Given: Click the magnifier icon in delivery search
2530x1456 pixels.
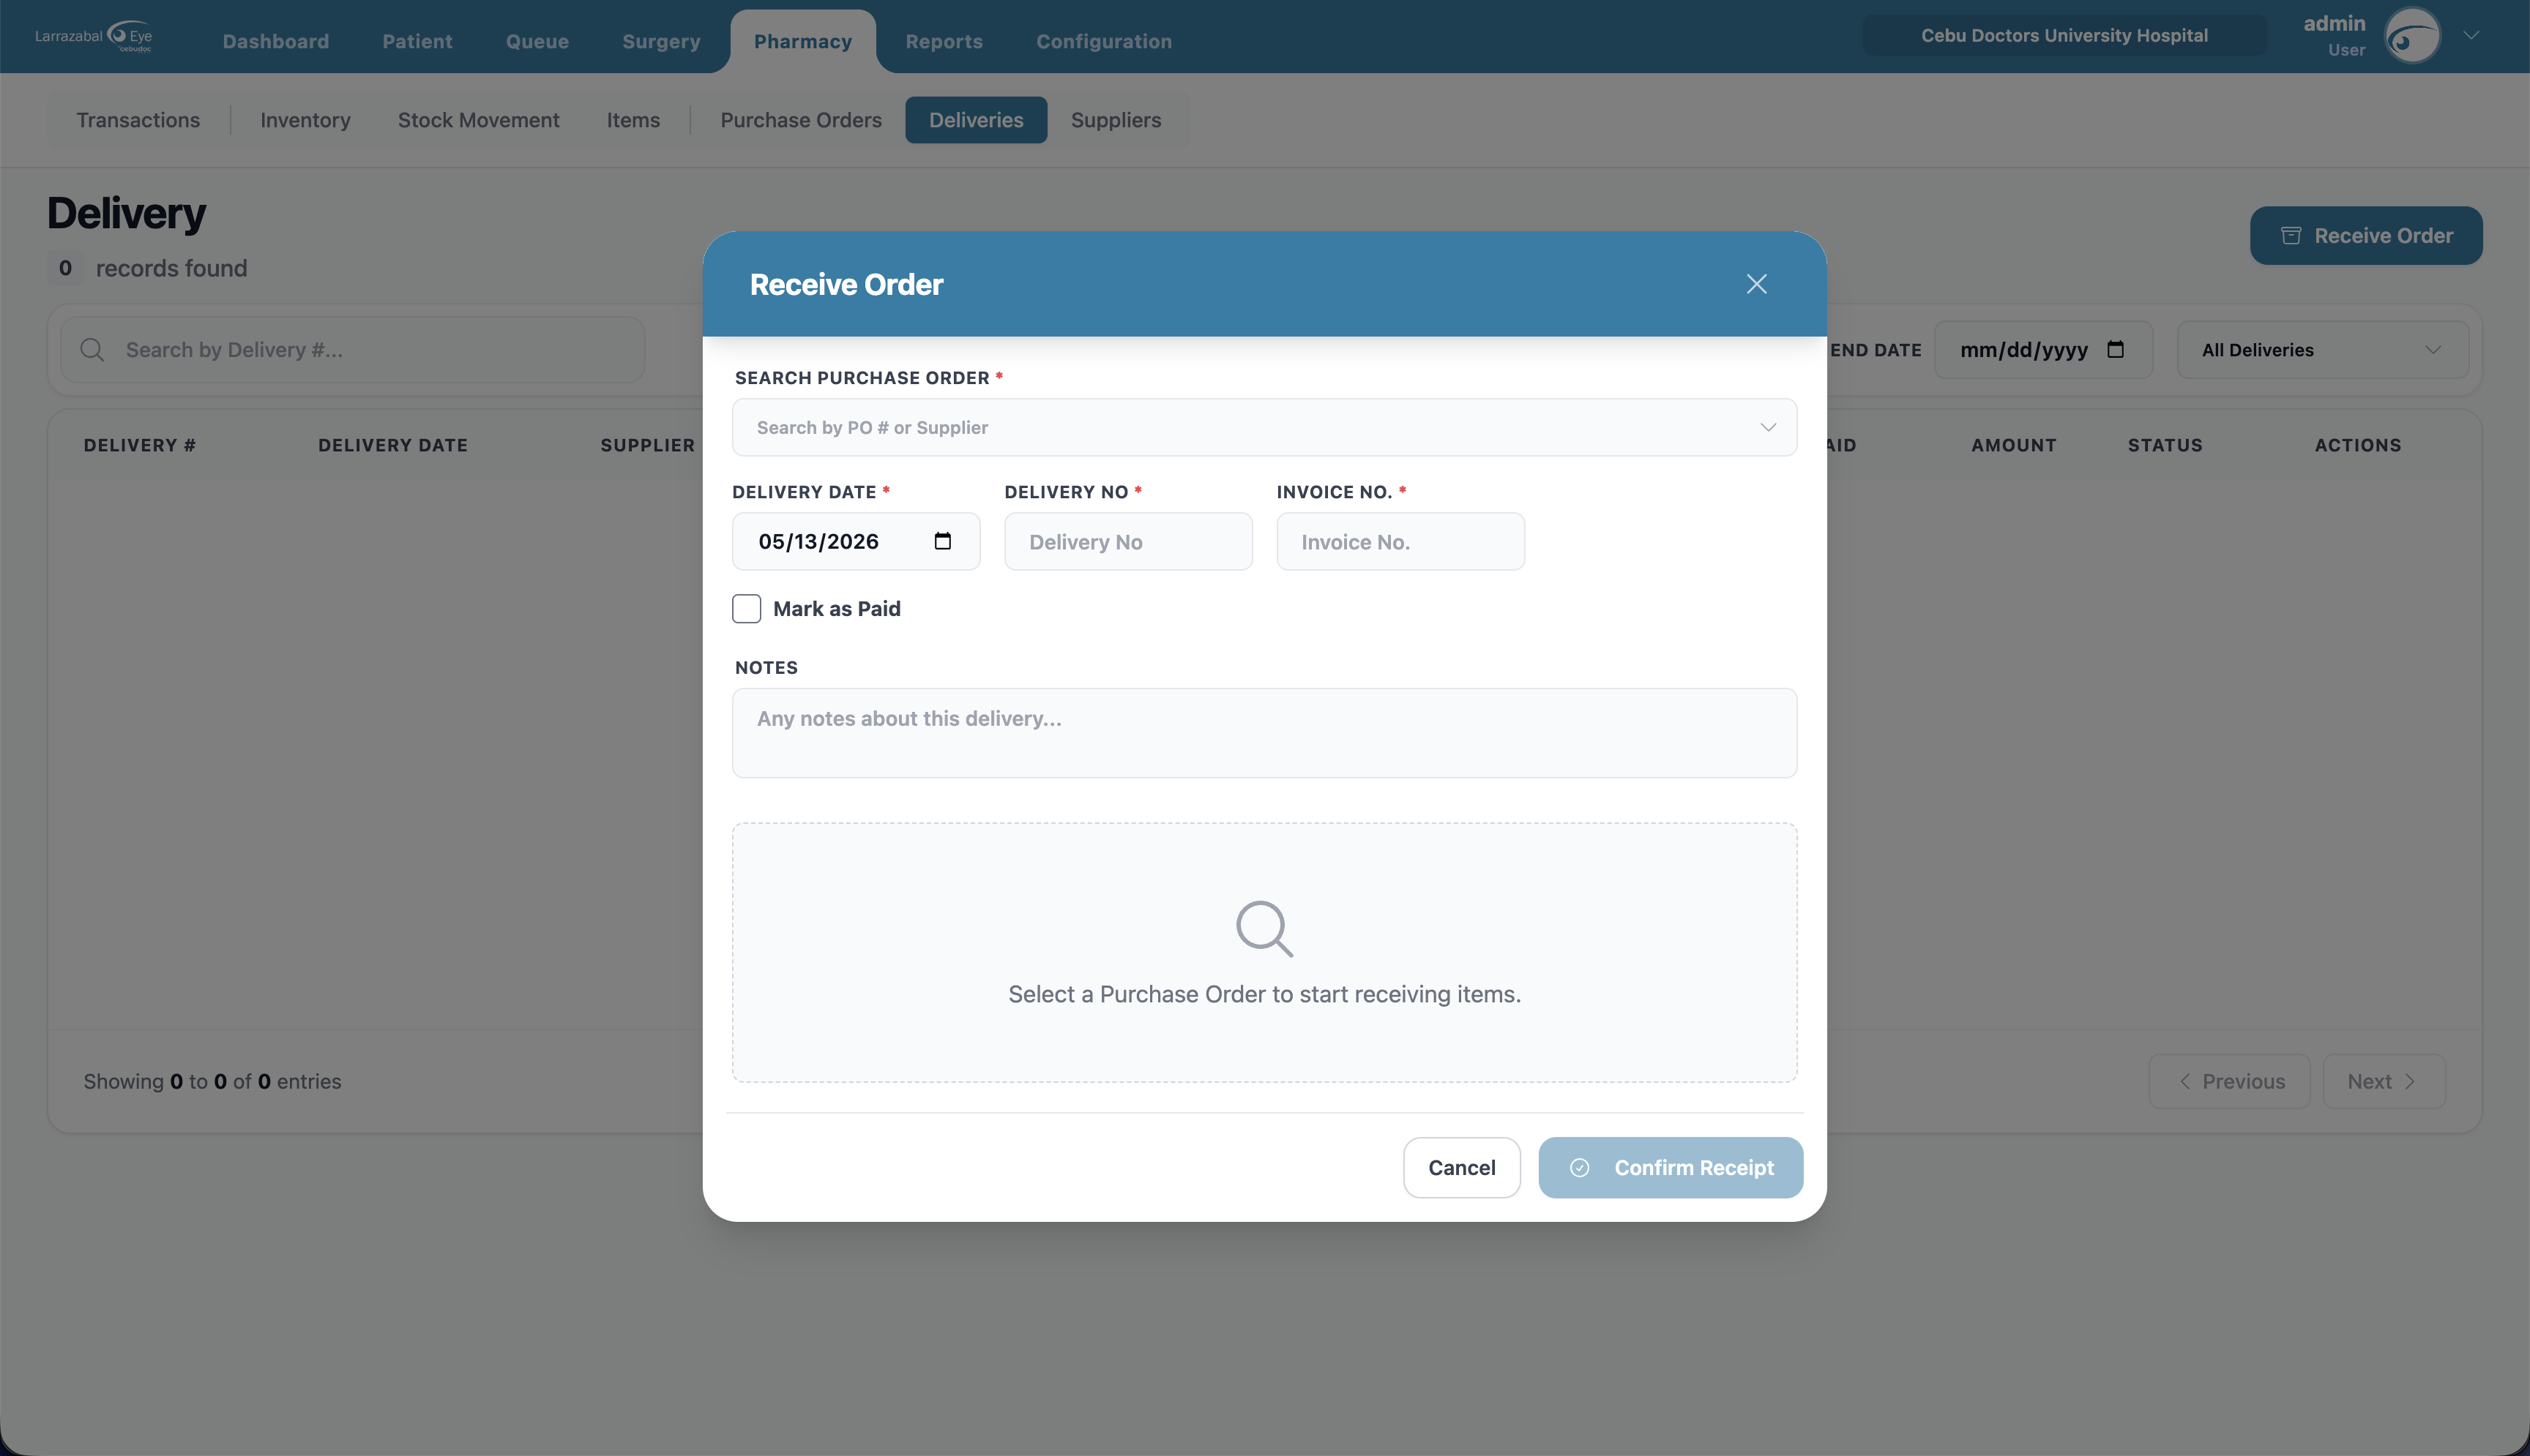Looking at the screenshot, I should coord(92,349).
